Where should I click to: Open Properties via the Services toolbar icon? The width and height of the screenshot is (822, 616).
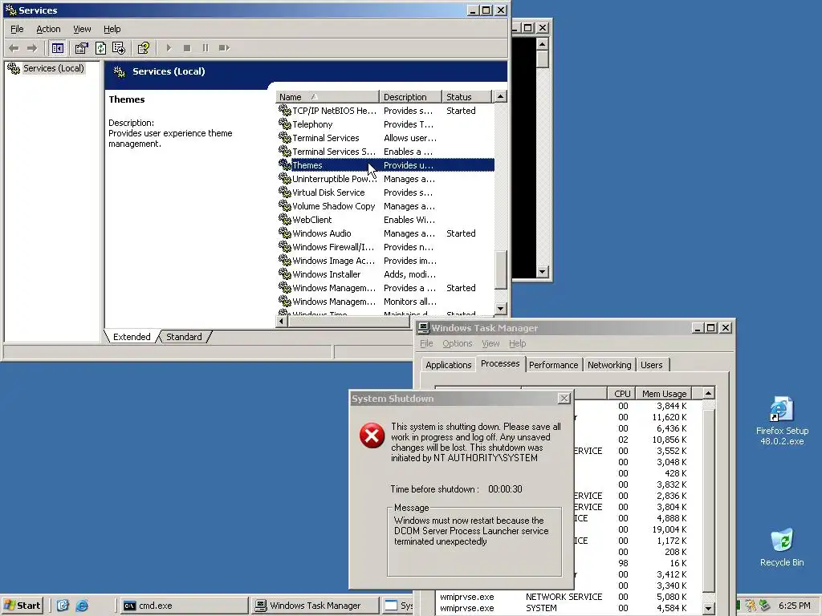pyautogui.click(x=81, y=48)
